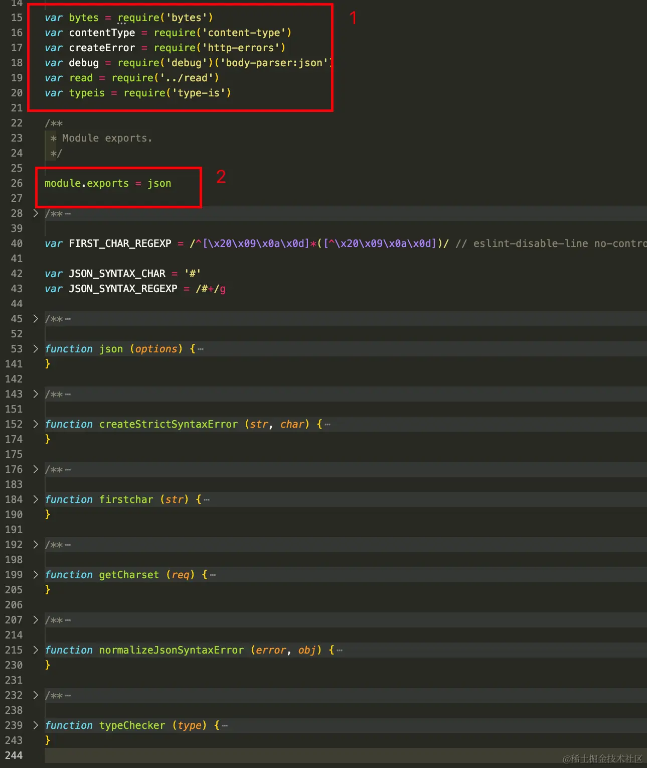Click line number 40 in the gutter

tap(17, 243)
